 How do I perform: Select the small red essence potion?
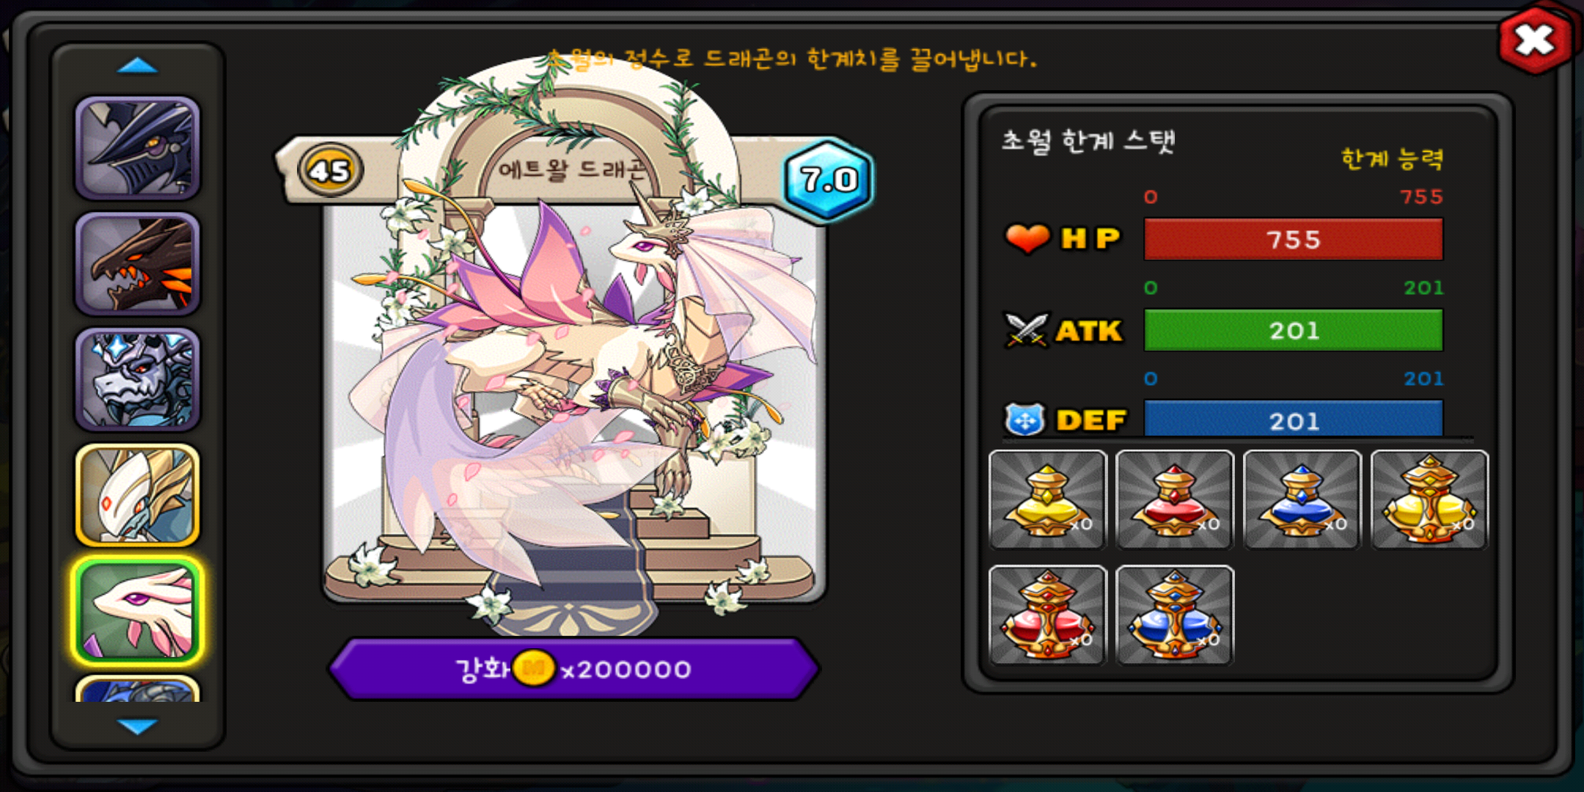(1175, 500)
